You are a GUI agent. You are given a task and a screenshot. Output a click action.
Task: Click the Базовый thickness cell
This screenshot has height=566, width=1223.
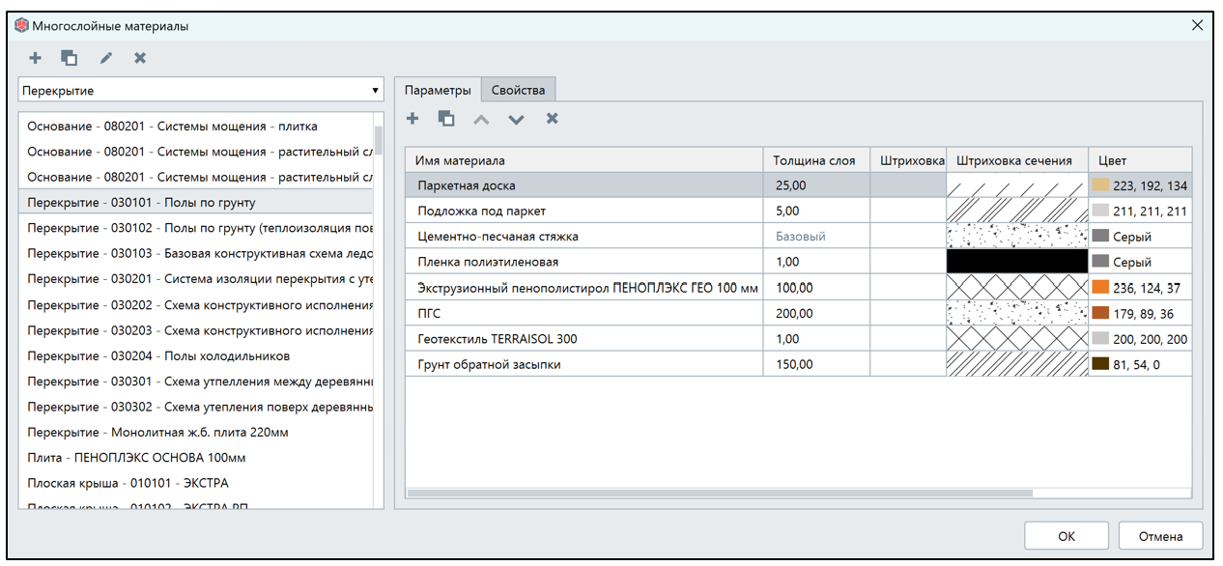tap(816, 237)
